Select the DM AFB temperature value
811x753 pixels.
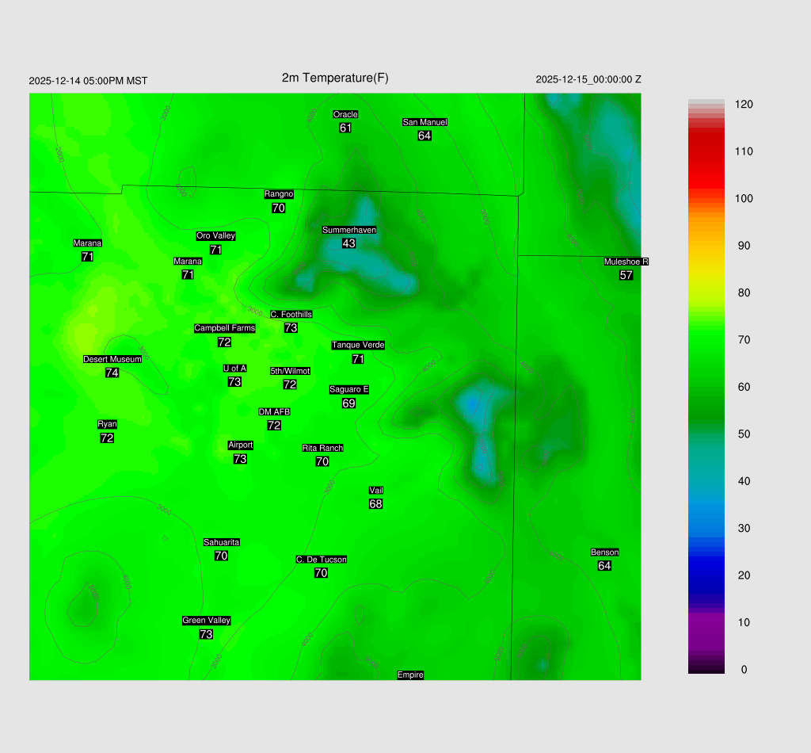[274, 426]
